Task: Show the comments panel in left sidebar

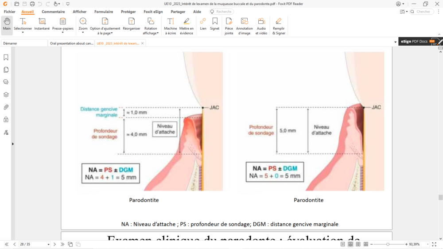Action: (x=6, y=82)
